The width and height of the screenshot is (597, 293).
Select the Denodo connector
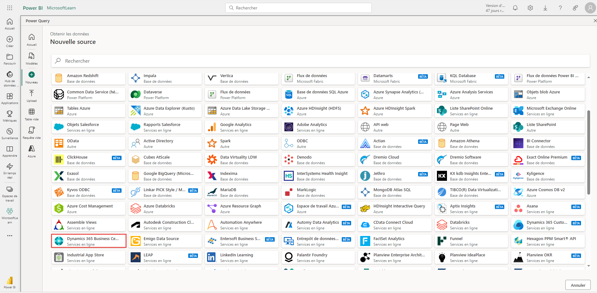(x=318, y=160)
